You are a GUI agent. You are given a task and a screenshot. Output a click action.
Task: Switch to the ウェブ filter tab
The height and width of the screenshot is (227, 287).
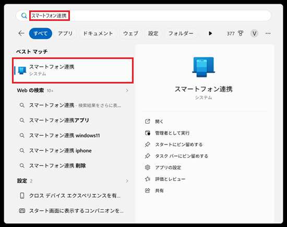click(x=130, y=33)
